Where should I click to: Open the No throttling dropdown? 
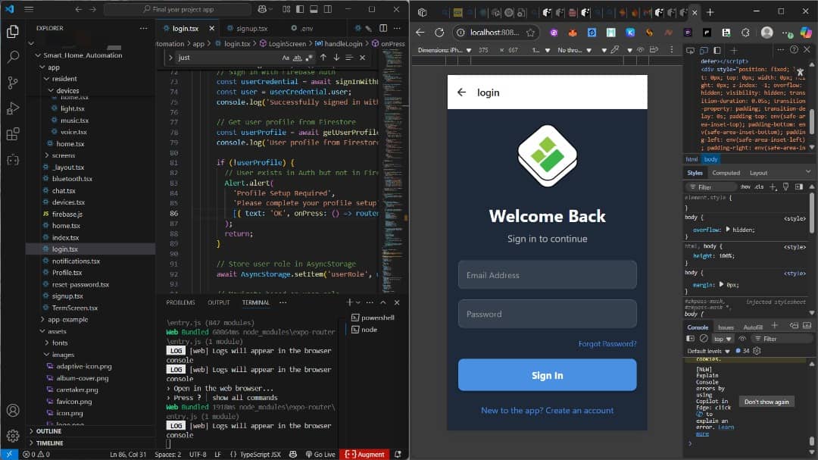pyautogui.click(x=574, y=50)
